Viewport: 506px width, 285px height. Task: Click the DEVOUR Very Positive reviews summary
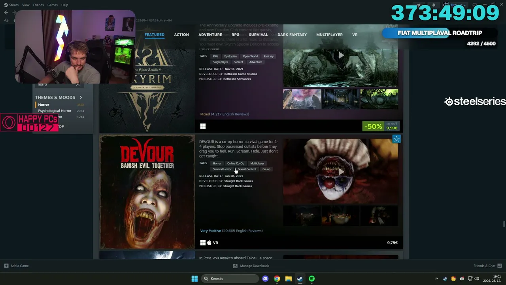pyautogui.click(x=231, y=231)
